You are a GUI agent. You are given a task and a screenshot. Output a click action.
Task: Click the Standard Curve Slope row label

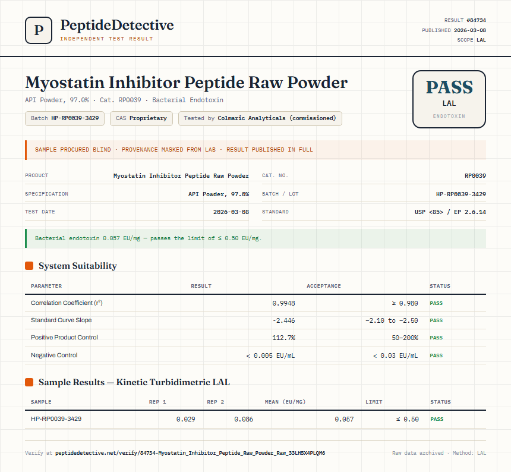[x=61, y=320]
